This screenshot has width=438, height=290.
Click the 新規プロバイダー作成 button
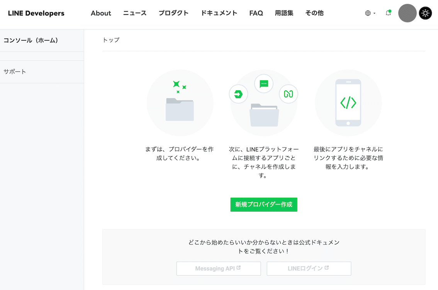click(264, 205)
